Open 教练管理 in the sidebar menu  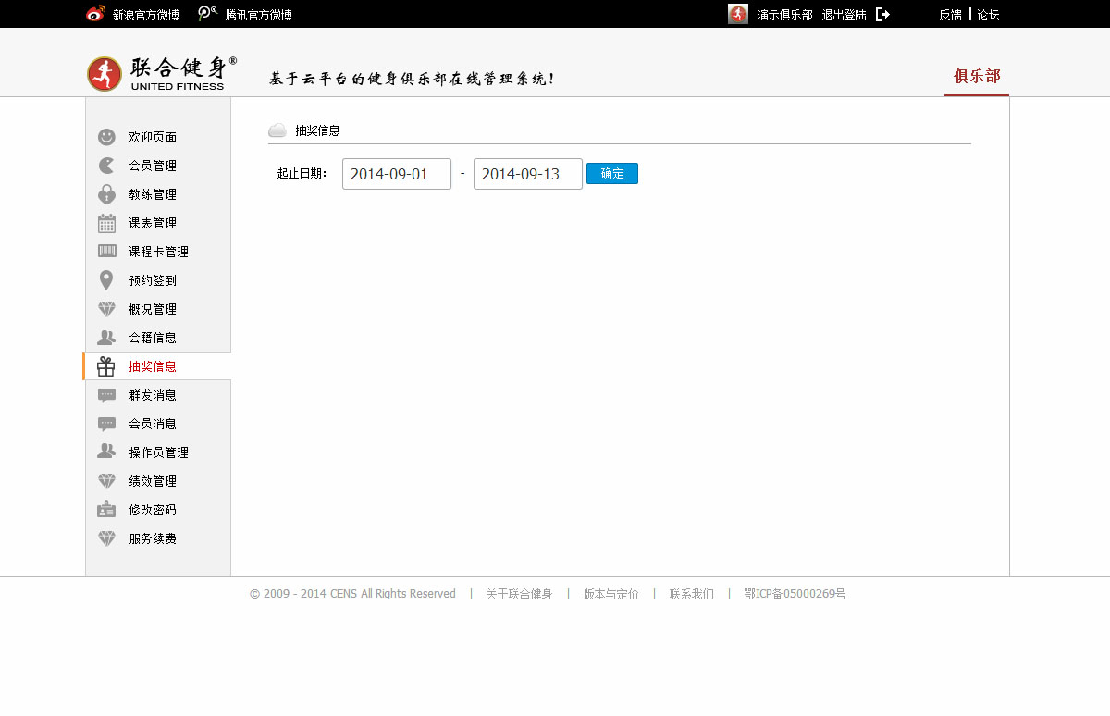pyautogui.click(x=153, y=194)
